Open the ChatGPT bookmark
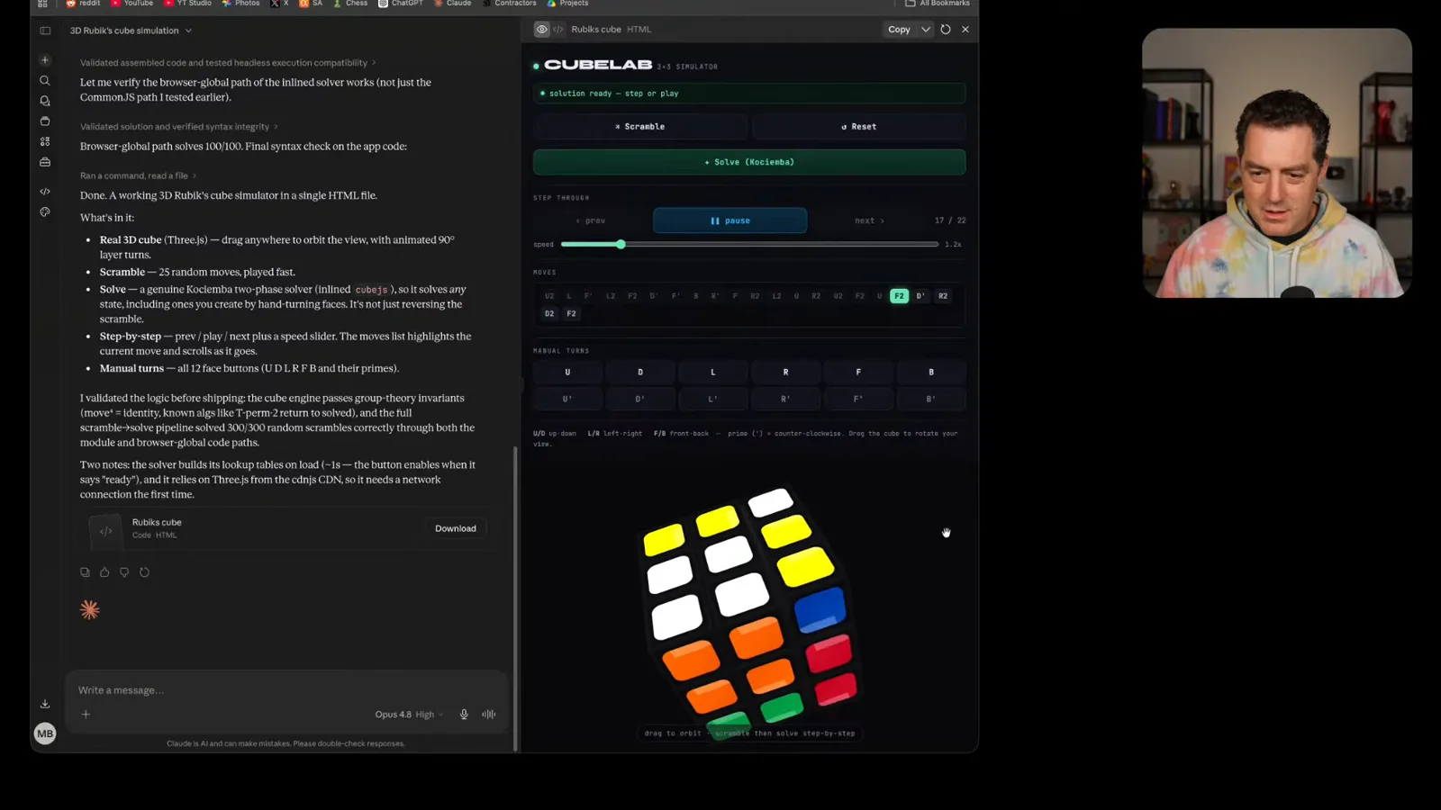Image resolution: width=1441 pixels, height=810 pixels. tap(401, 4)
